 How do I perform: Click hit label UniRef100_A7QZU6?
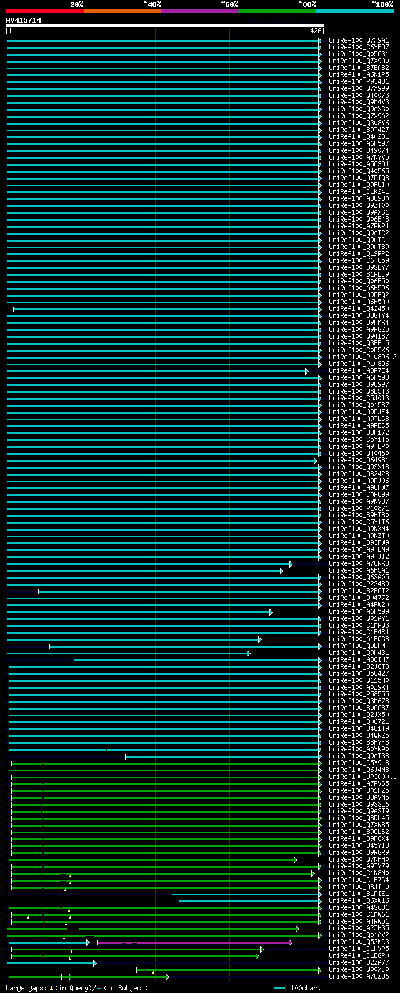tap(359, 977)
